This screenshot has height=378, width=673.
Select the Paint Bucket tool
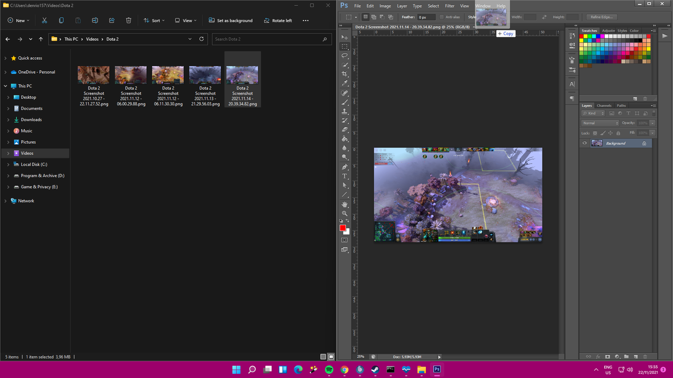(345, 139)
